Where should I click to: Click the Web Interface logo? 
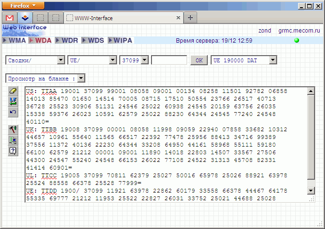coord(25,30)
